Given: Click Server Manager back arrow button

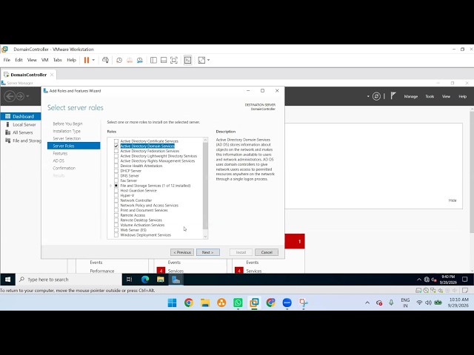Looking at the screenshot, I should click(10, 96).
